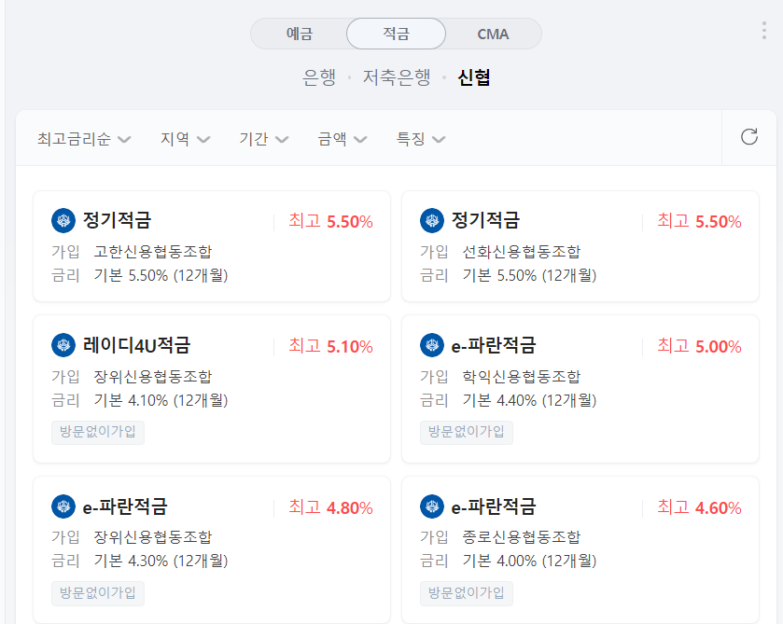
Task: Select the 적금 segment
Action: [396, 34]
